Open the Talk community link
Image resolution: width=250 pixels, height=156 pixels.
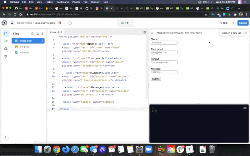[x=223, y=23]
